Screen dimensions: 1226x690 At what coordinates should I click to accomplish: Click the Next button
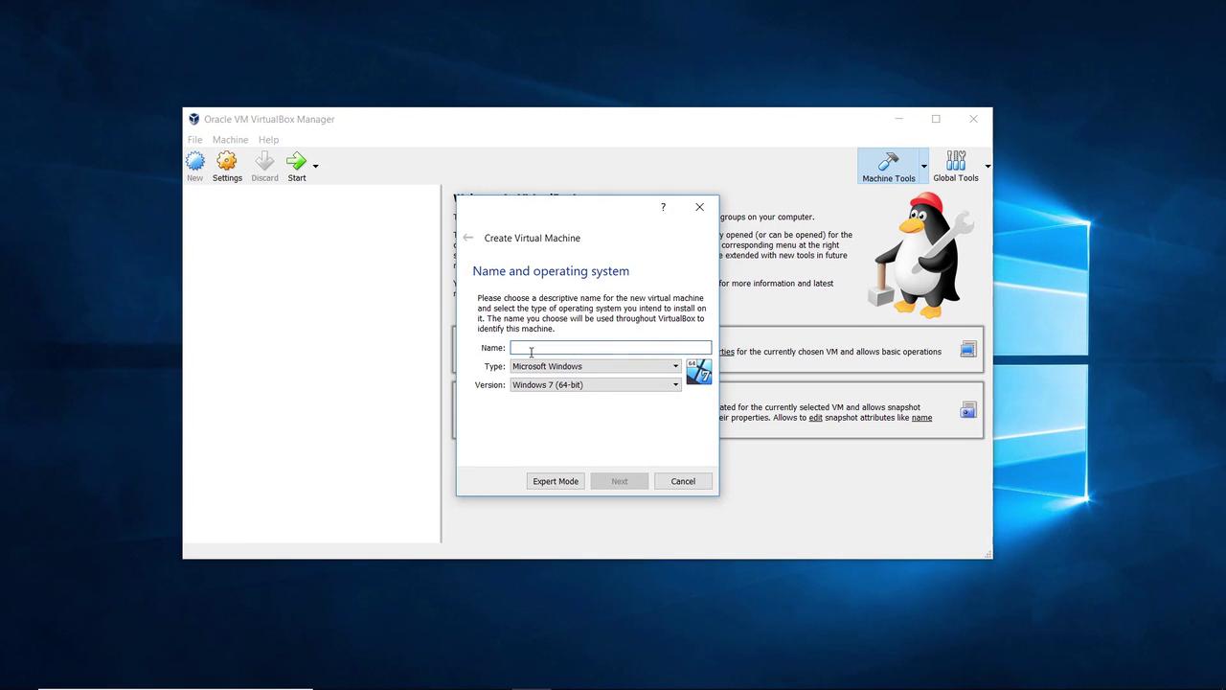[x=620, y=481]
